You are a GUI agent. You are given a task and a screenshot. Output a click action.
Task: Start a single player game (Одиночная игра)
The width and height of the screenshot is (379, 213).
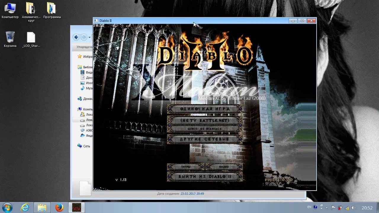pyautogui.click(x=205, y=109)
